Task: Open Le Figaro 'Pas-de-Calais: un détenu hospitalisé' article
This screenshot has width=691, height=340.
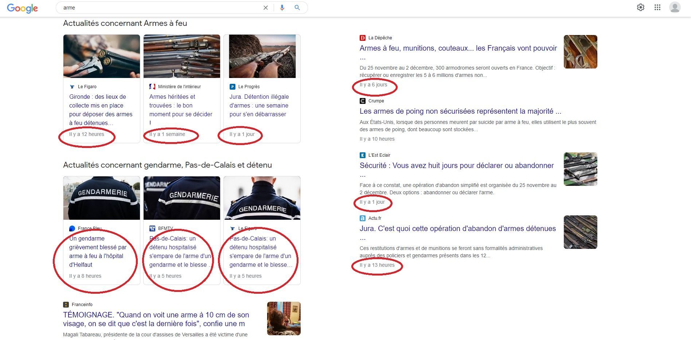Action: pyautogui.click(x=261, y=251)
